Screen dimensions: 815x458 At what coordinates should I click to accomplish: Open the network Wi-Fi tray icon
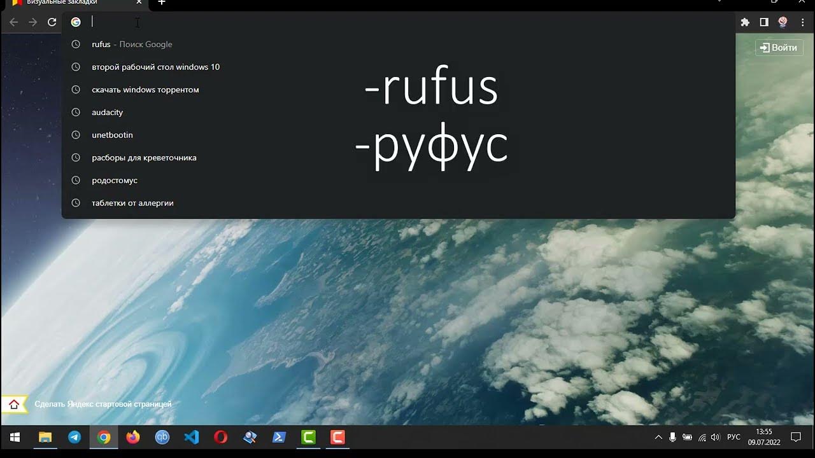click(x=702, y=438)
